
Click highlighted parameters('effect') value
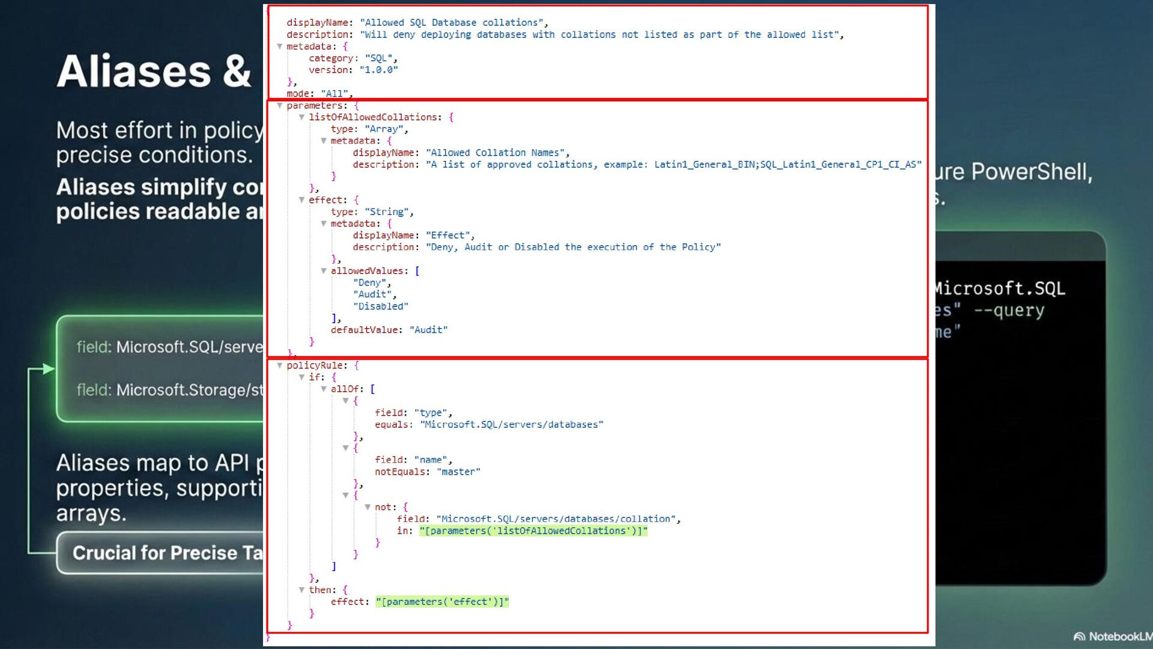tap(442, 602)
